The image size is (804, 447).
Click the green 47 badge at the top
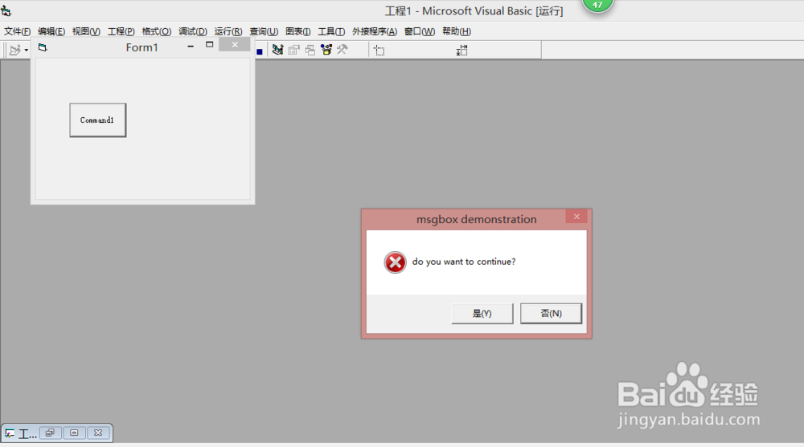coord(597,5)
